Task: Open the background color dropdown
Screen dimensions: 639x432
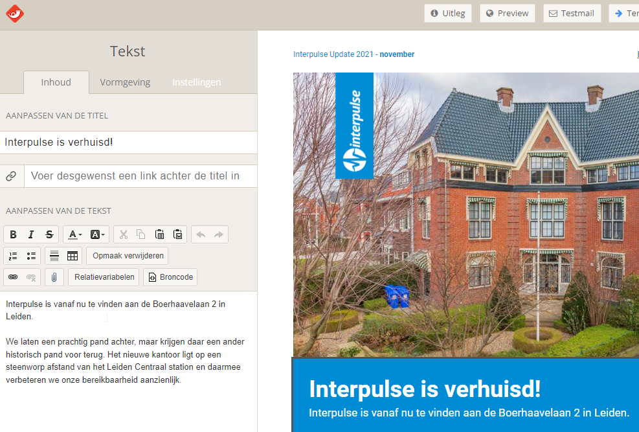Action: coord(97,234)
